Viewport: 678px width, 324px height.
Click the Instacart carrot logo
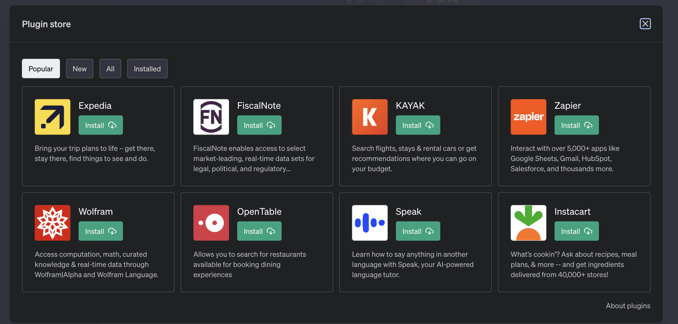click(x=528, y=223)
